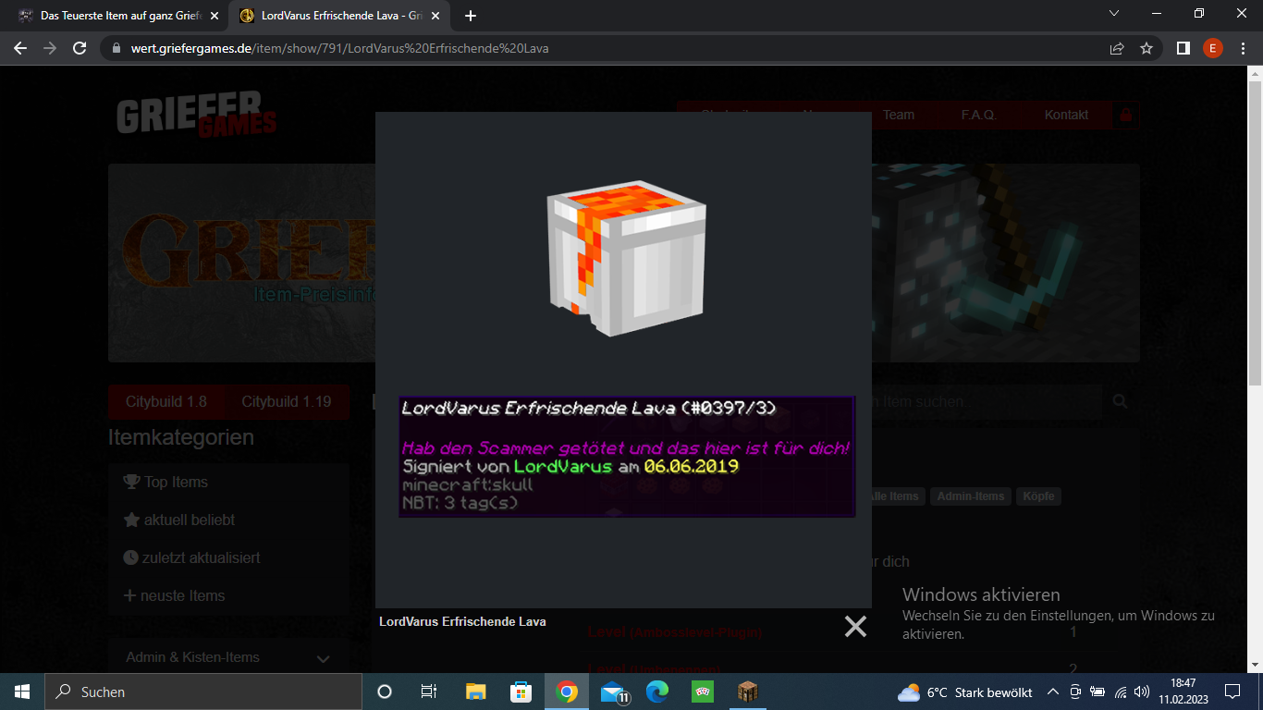This screenshot has width=1263, height=710.
Task: Open the Team menu item
Action: coord(898,115)
